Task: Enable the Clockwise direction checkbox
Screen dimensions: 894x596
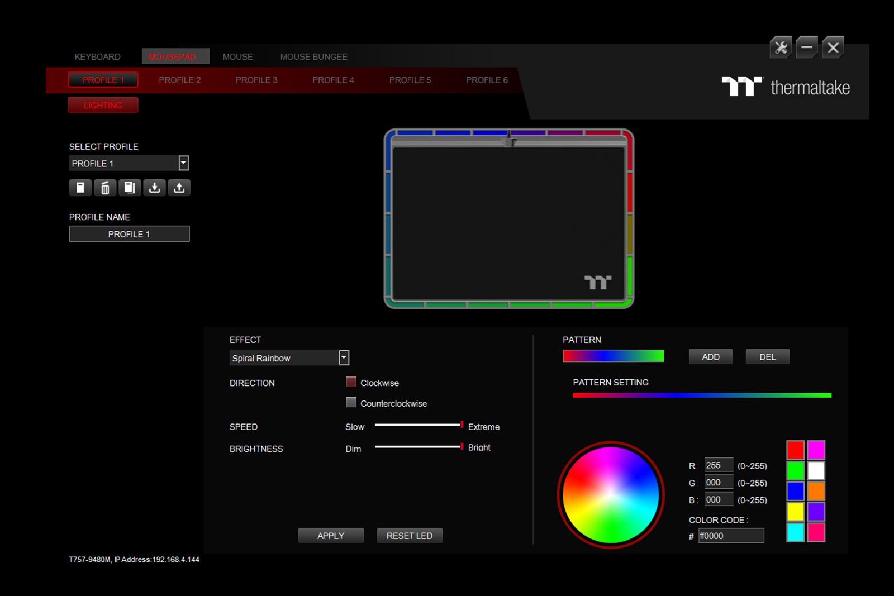Action: coord(351,382)
